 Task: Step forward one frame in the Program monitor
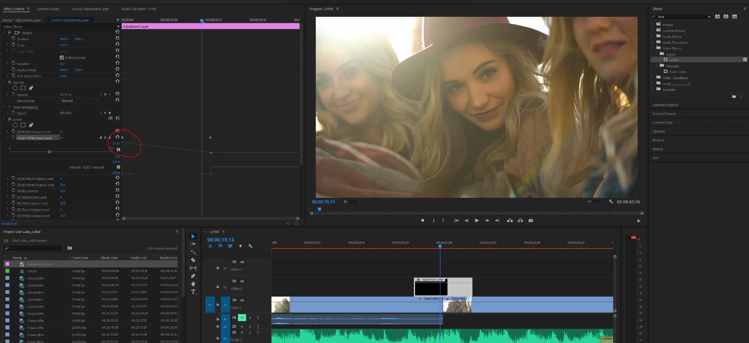tap(487, 220)
